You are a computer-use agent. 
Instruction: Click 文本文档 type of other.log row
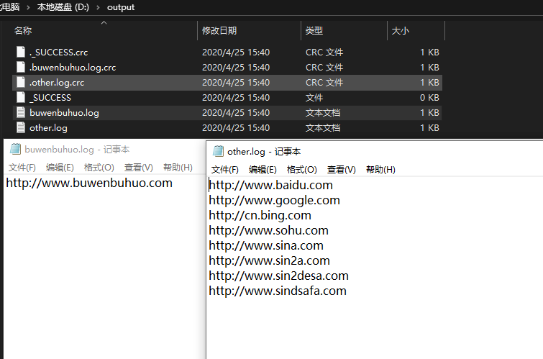(323, 128)
